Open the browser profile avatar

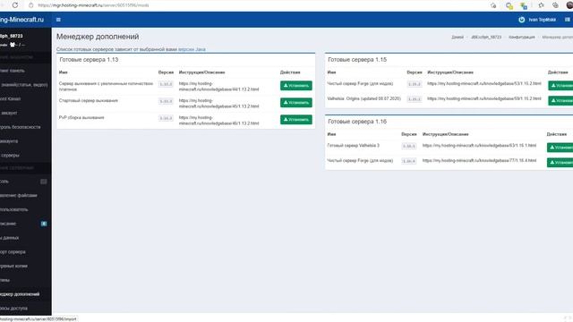pyautogui.click(x=569, y=5)
